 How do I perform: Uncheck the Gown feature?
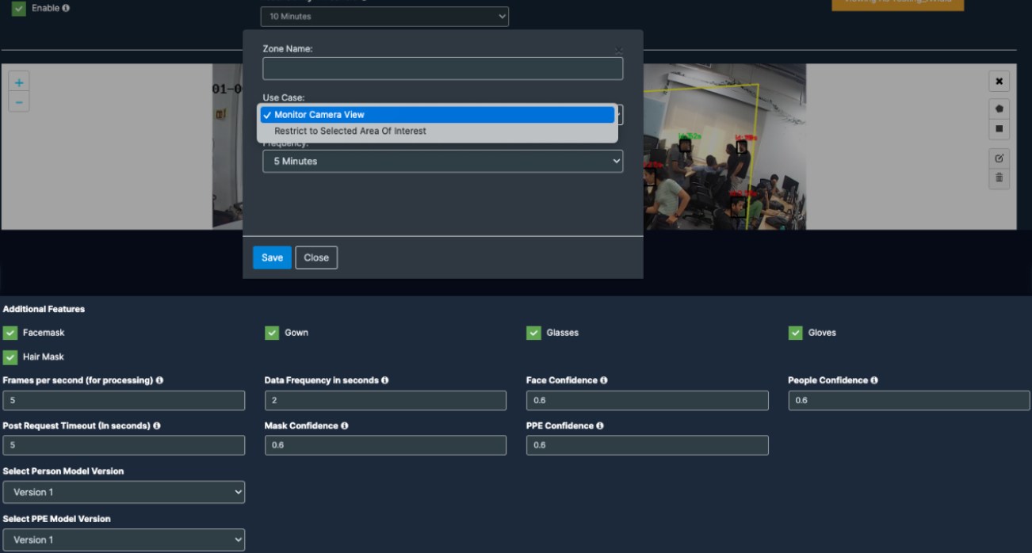click(x=272, y=333)
